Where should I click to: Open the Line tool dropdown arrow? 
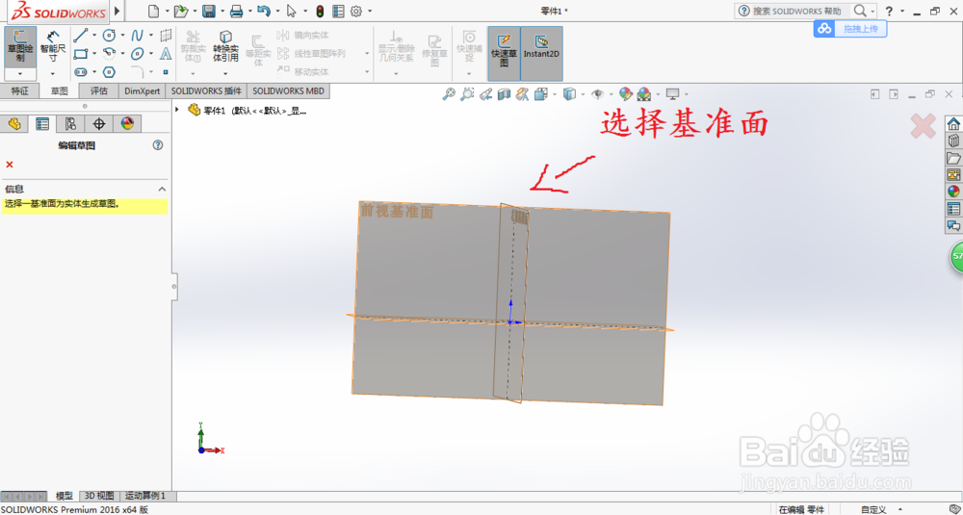point(94,36)
